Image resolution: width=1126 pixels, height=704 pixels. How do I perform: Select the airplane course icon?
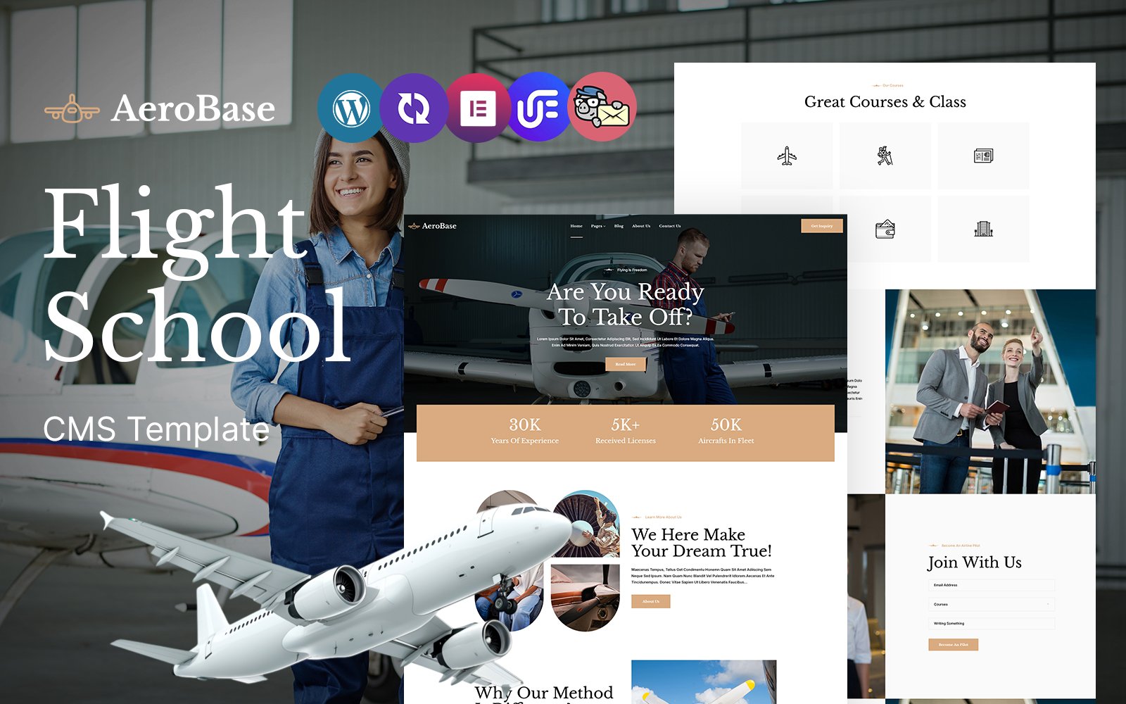787,156
